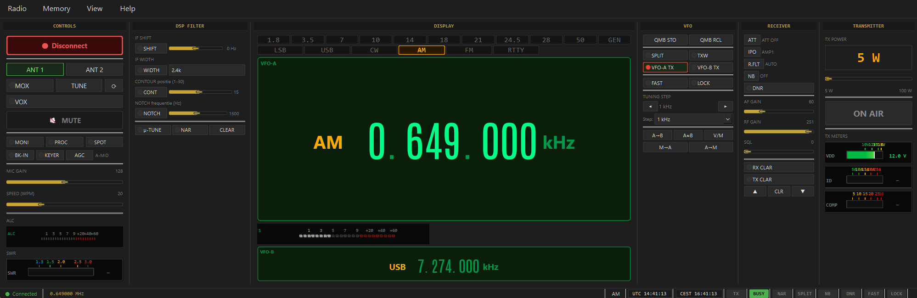Click the VFO-A 0.649.000 frequency display
Image resolution: width=917 pixels, height=298 pixels.
click(452, 142)
